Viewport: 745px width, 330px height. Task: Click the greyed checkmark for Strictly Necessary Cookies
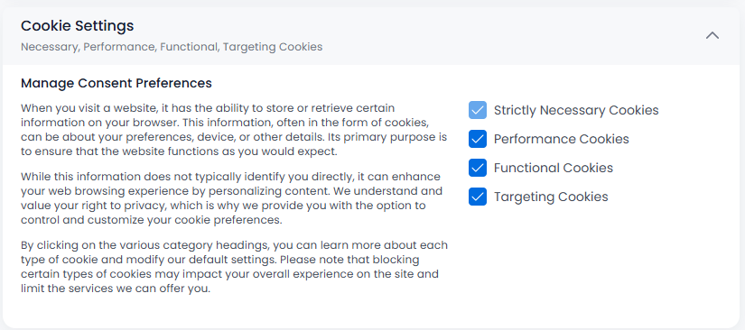coord(478,110)
